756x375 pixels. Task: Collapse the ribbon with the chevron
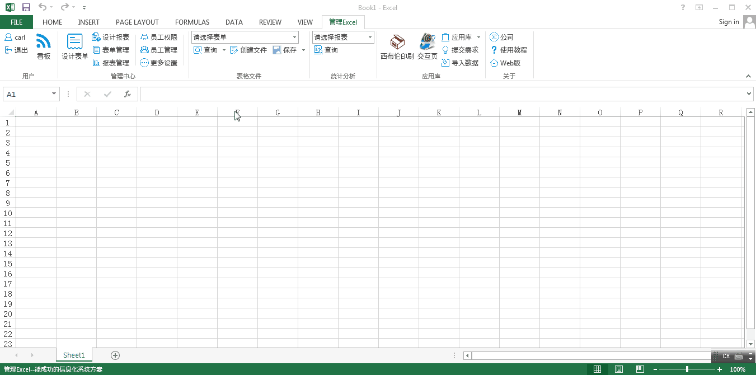coord(748,76)
